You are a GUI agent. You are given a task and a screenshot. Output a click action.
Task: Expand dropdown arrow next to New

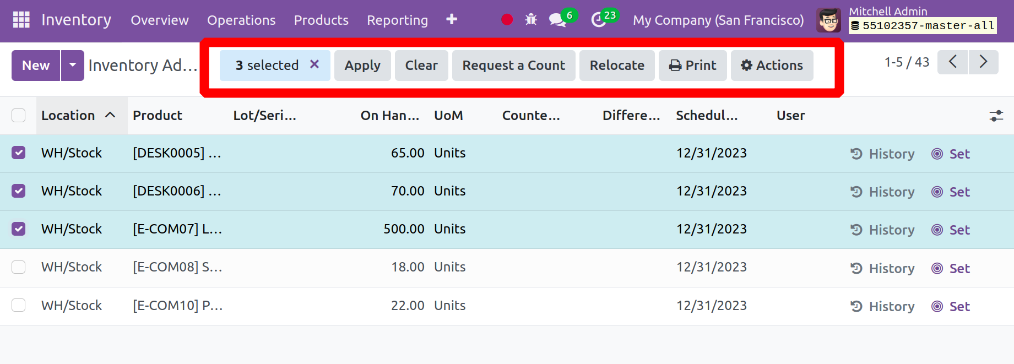(x=73, y=65)
